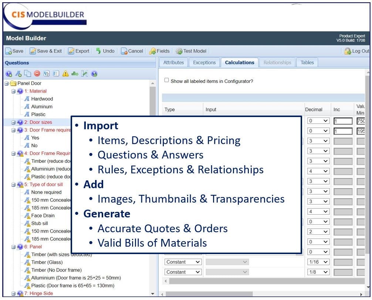Click the green arrow icon in Questions toolbar
This screenshot has height=300, width=372.
(75, 74)
